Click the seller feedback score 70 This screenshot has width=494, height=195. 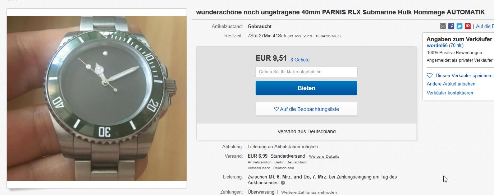[453, 46]
